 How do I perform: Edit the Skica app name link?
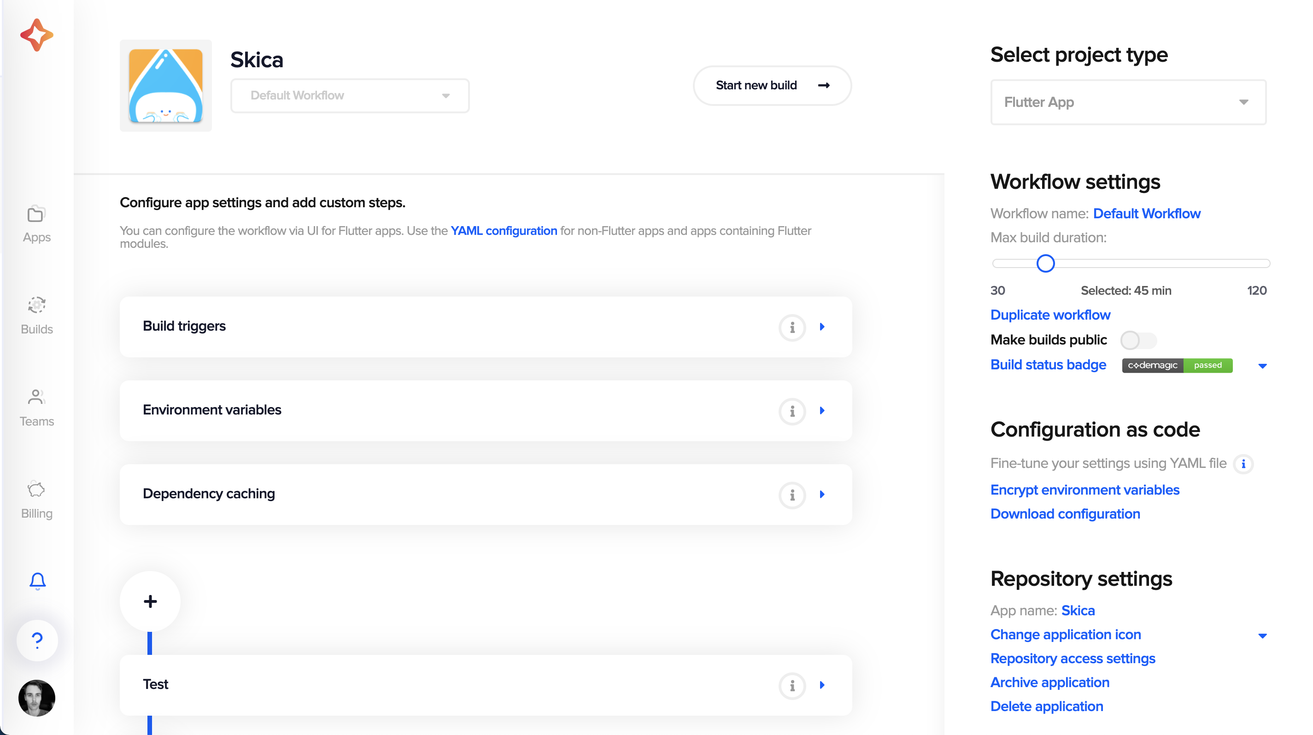coord(1078,611)
